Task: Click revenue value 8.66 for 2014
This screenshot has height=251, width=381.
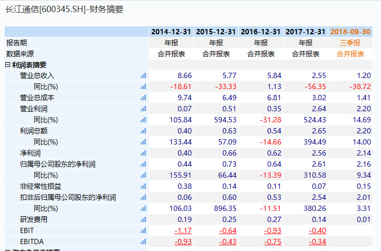Action: (x=184, y=75)
